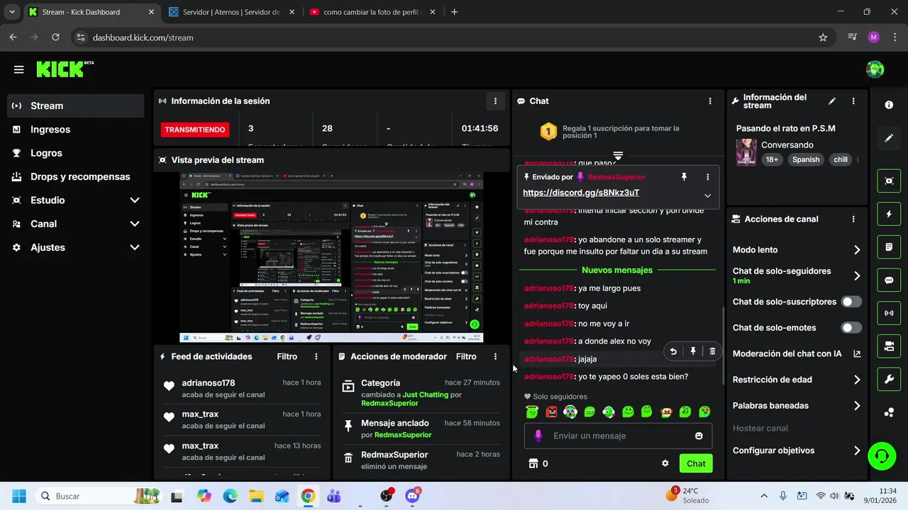Edit the stream information with pencil
908x510 pixels.
tap(832, 101)
